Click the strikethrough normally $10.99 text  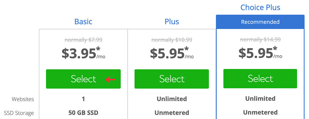coord(172,40)
